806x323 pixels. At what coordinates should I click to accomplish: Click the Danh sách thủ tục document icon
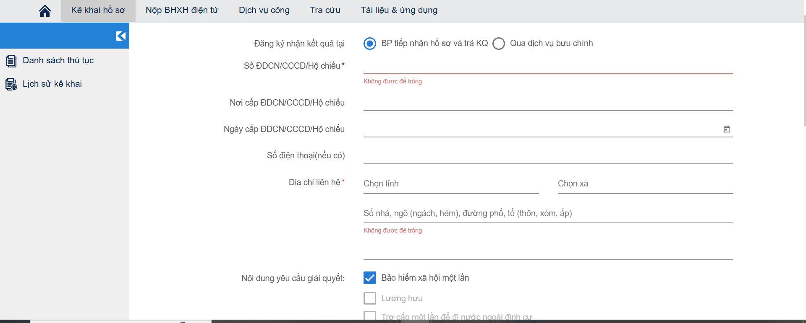[11, 61]
